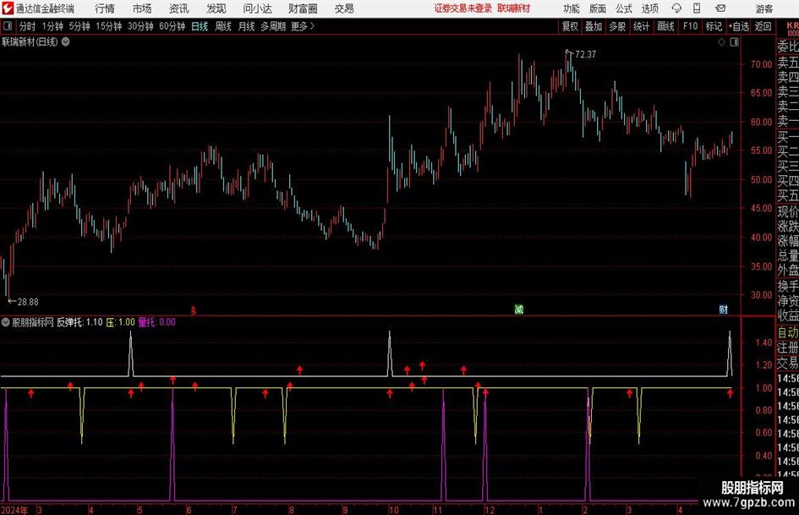Click the diamond icon above the price axis
The height and width of the screenshot is (515, 799).
click(x=721, y=42)
